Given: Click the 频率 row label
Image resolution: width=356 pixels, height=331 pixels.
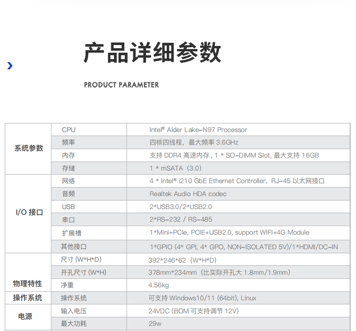Looking at the screenshot, I should [x=68, y=142].
